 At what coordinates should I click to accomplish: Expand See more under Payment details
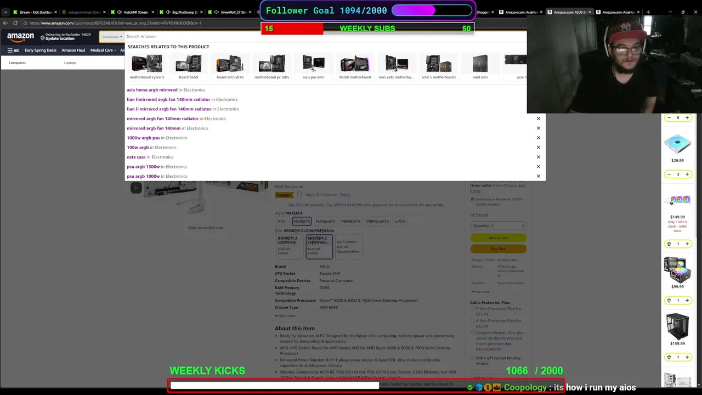click(480, 292)
